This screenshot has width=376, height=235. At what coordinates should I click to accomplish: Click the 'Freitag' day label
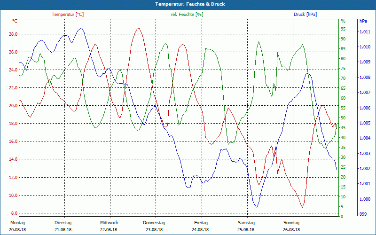click(x=201, y=223)
